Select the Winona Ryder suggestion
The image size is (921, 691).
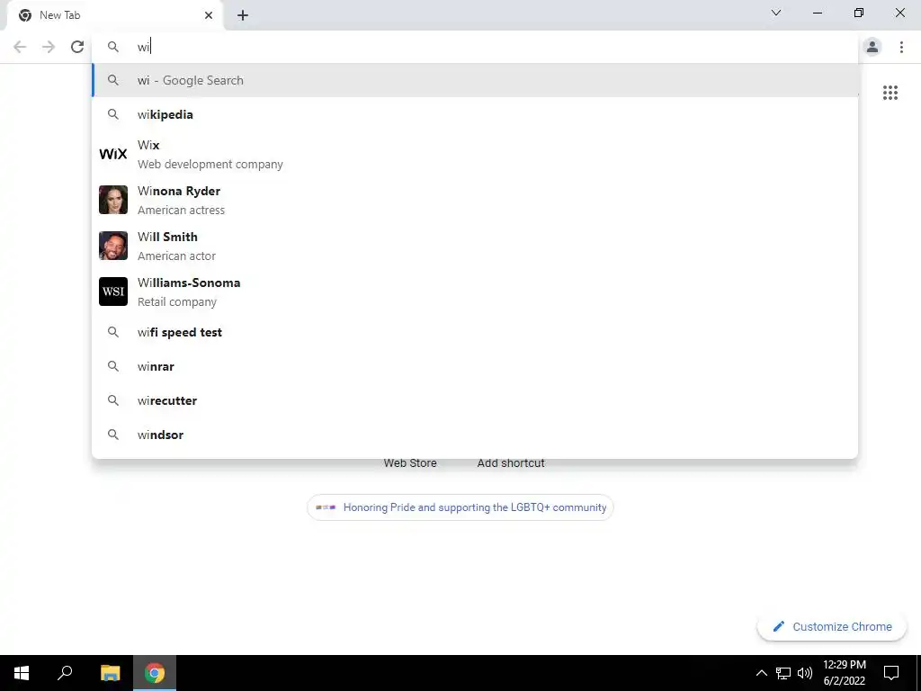(475, 200)
